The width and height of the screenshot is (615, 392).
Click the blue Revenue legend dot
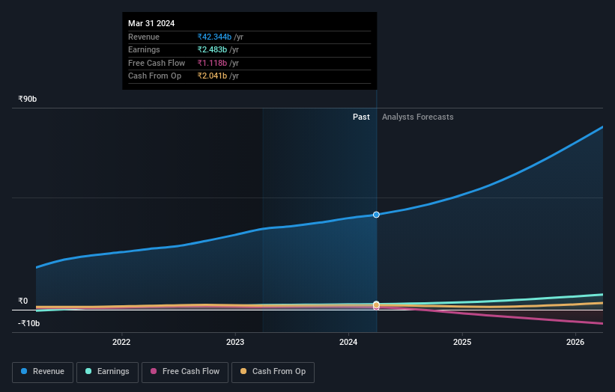(x=24, y=371)
